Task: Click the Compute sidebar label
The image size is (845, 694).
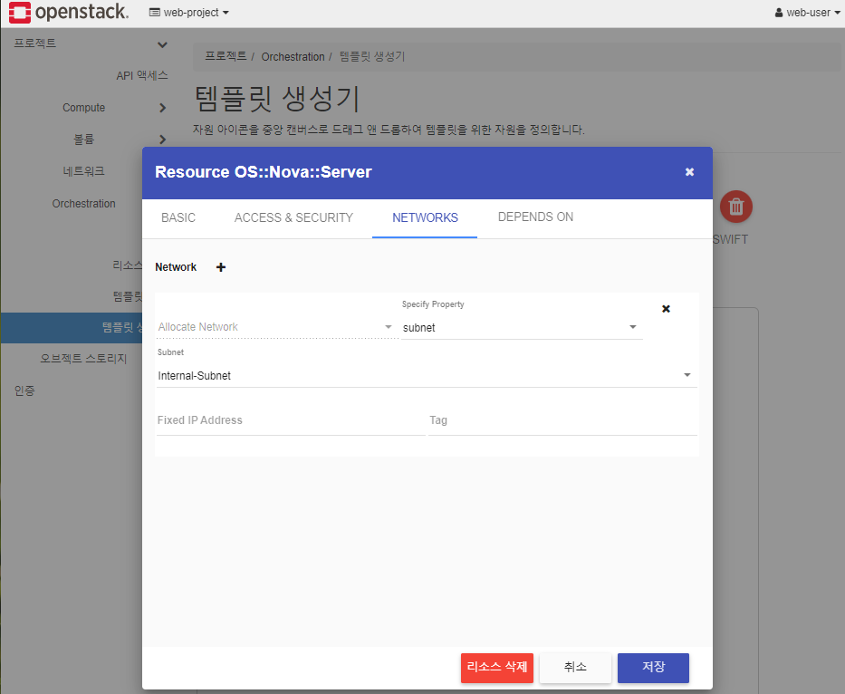Action: [x=83, y=108]
